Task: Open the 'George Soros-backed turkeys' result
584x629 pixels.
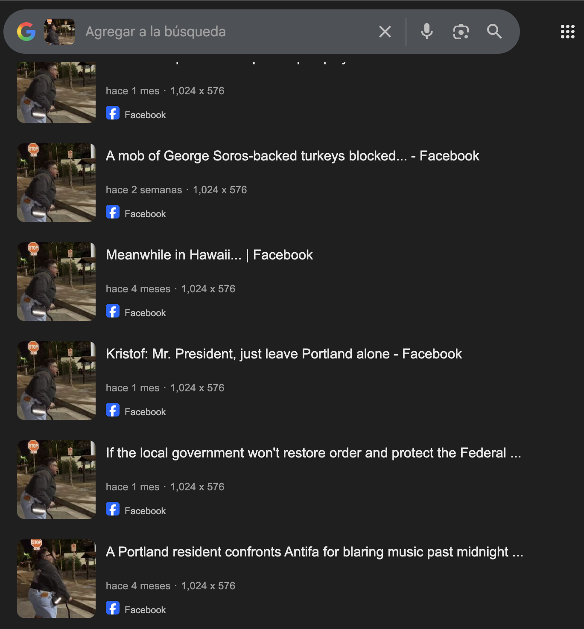Action: coord(292,156)
